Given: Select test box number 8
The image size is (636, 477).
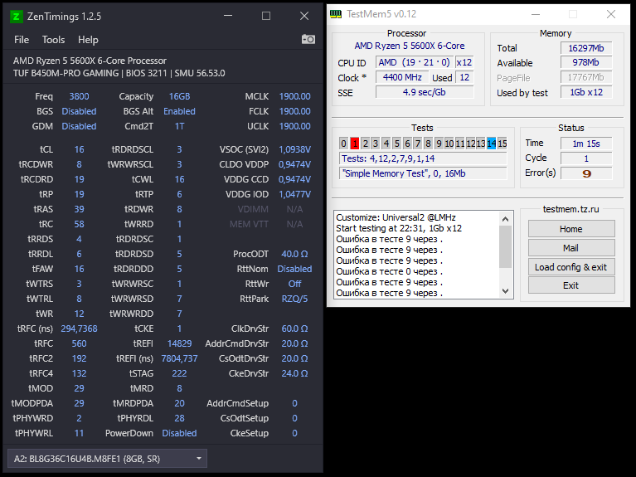Looking at the screenshot, I should [x=428, y=144].
